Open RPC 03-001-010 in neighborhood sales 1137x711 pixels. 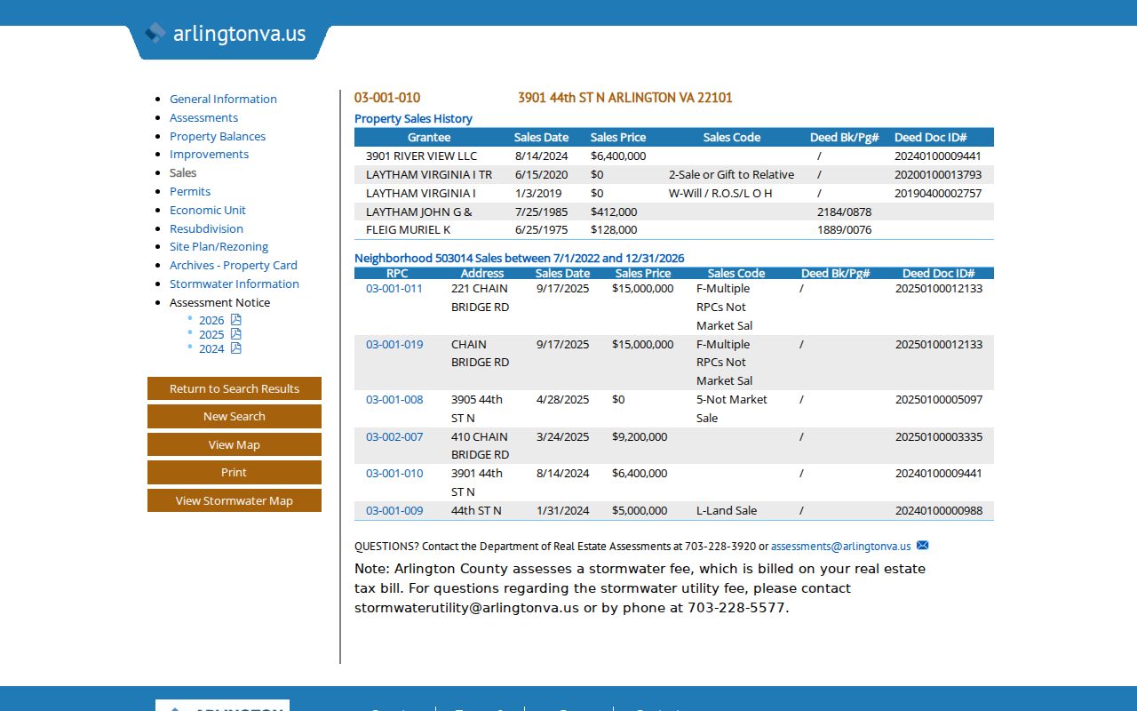click(x=394, y=473)
